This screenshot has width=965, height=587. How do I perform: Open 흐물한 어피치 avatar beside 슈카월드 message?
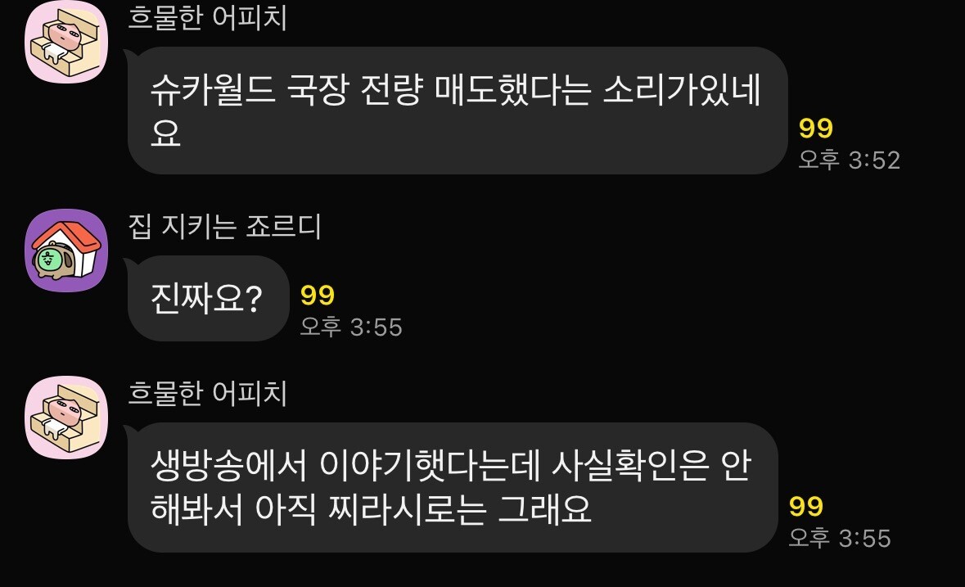66,42
